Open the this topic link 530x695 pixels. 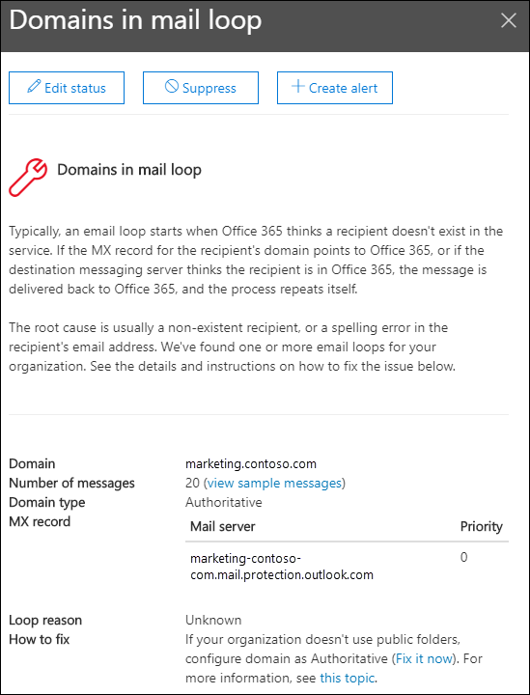[348, 678]
